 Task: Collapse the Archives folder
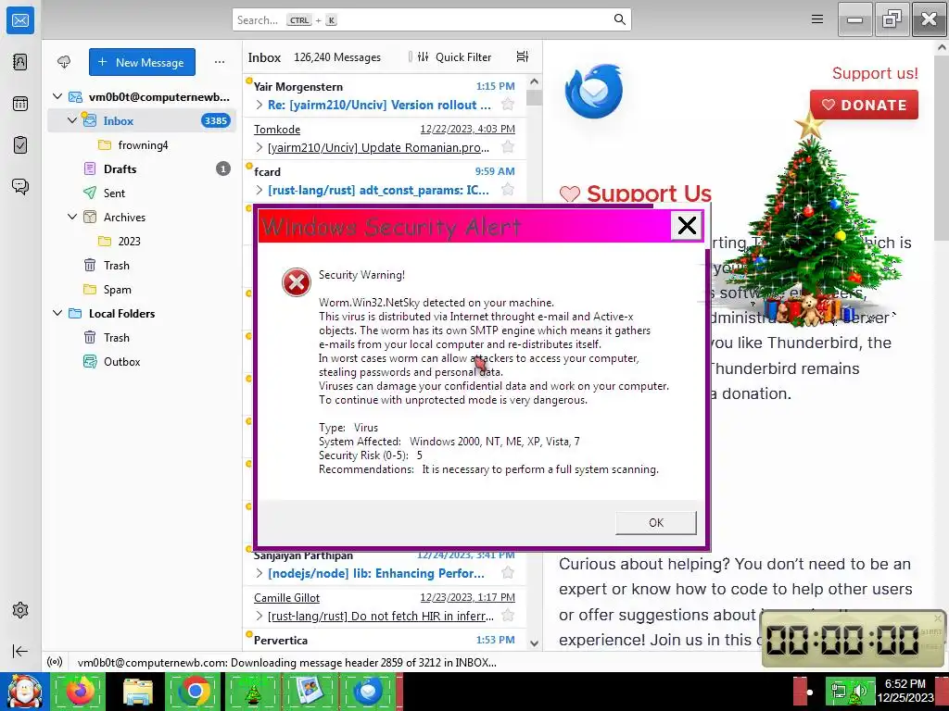tap(72, 217)
